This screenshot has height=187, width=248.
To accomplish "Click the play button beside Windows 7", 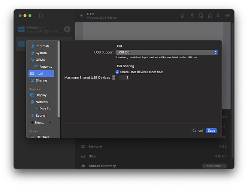I will (67, 29).
